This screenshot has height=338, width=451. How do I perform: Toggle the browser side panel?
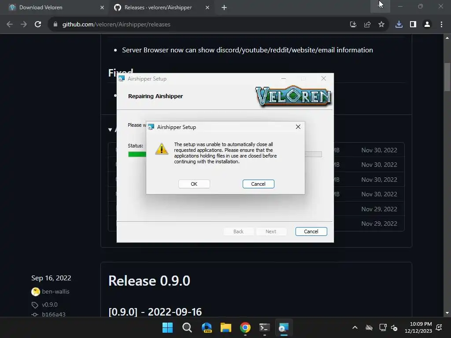[x=413, y=25]
